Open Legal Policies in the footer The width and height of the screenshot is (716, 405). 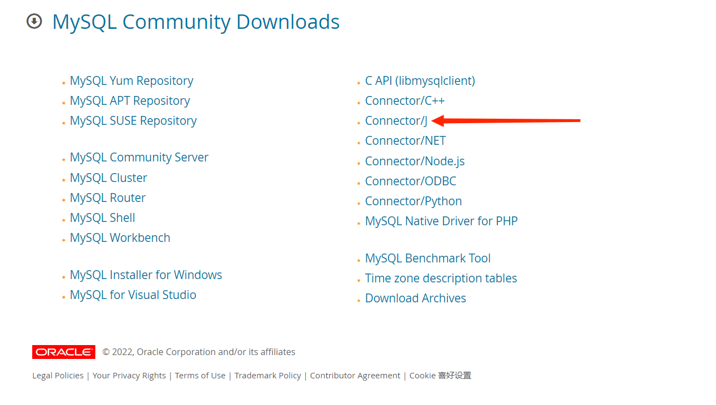click(x=58, y=376)
